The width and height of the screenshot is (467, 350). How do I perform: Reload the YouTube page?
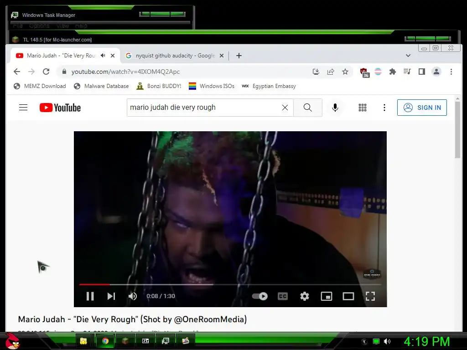tap(46, 72)
